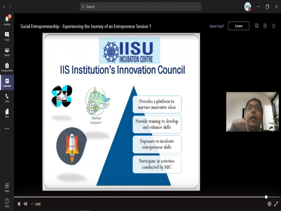Screen dimensions: 281x211
Task: Switch to the Calendar view
Action: [7, 82]
